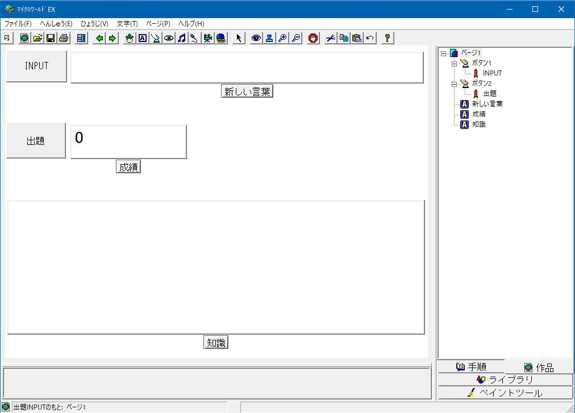
Task: Open the ひょうじ(V) menu
Action: coord(94,24)
